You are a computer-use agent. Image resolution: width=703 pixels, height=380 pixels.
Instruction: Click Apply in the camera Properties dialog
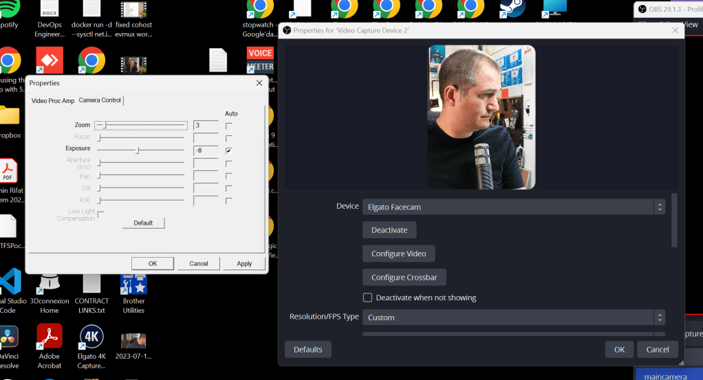pos(244,263)
